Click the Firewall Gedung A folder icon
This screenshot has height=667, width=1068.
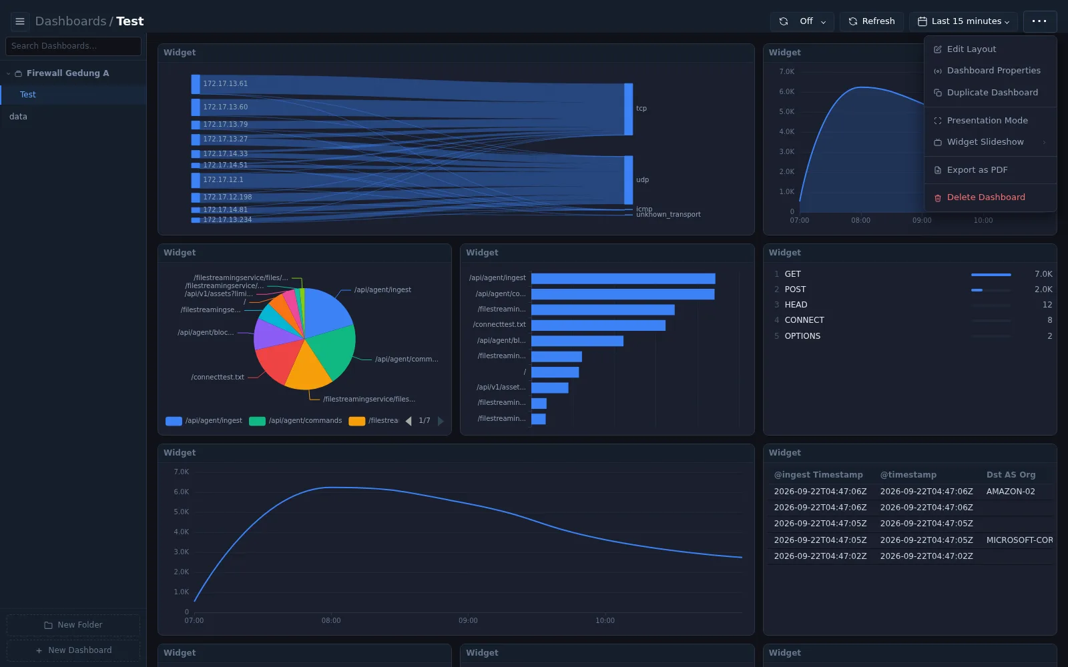(x=19, y=73)
